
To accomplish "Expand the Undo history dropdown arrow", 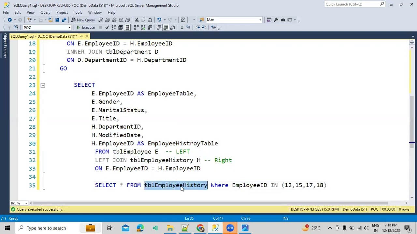I will [x=164, y=20].
